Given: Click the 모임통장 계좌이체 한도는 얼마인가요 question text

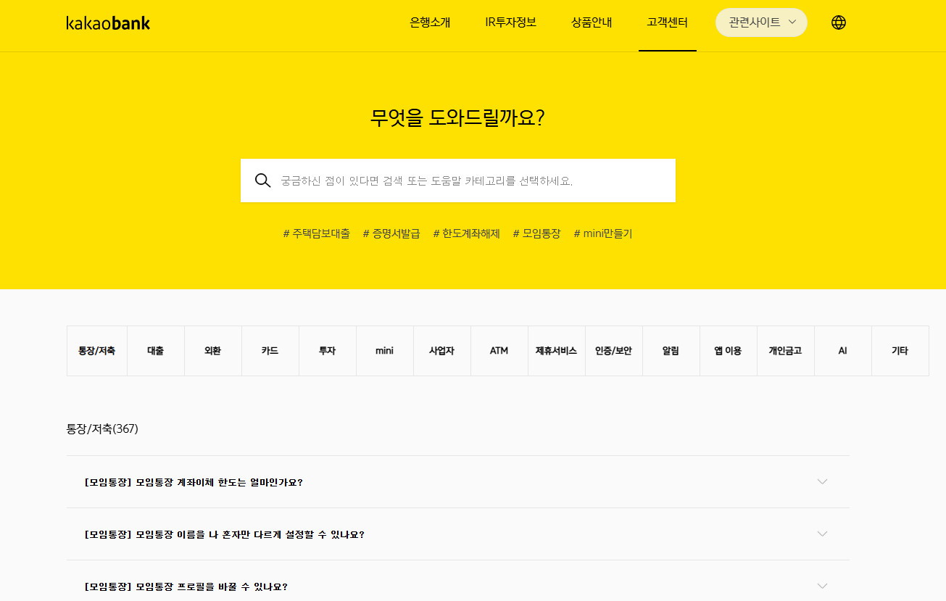Looking at the screenshot, I should (194, 482).
